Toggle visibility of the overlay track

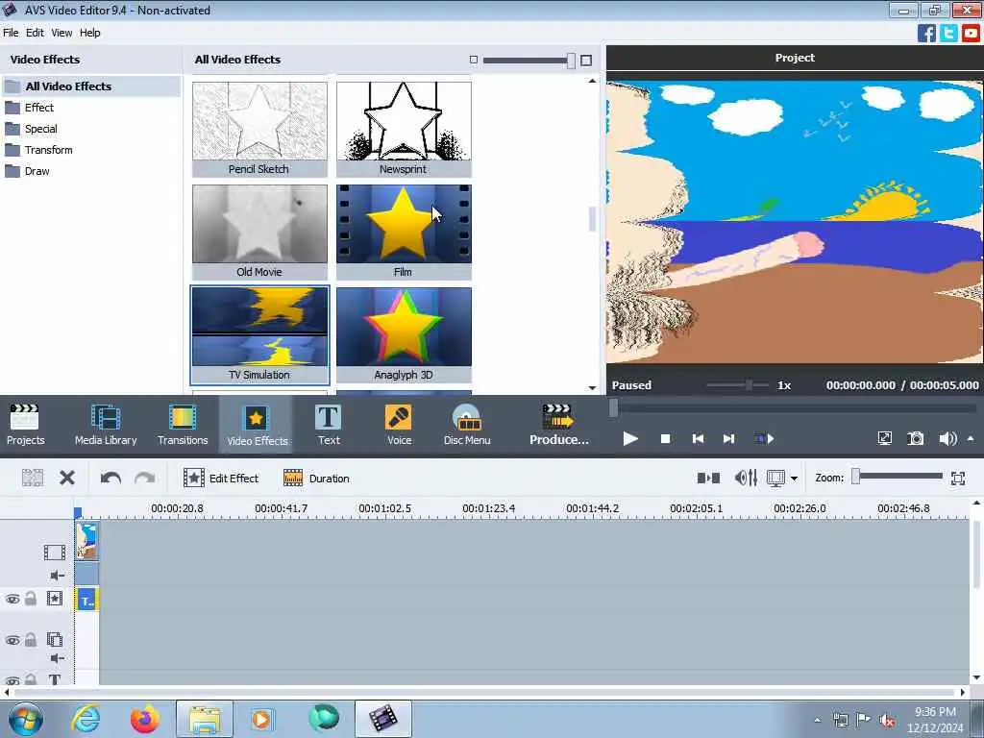[x=12, y=640]
